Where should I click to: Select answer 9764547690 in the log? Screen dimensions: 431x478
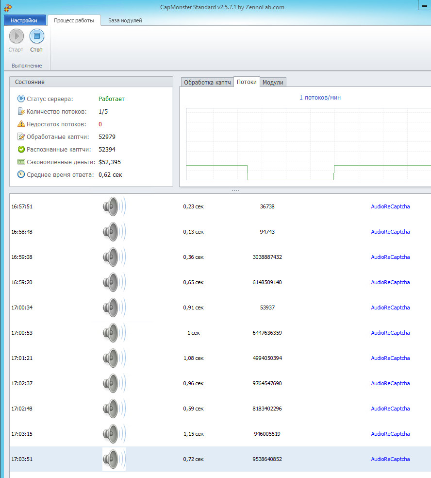pos(267,383)
